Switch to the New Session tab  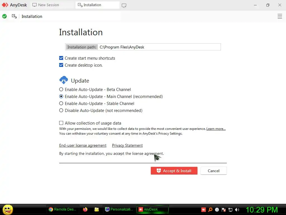coord(52,5)
